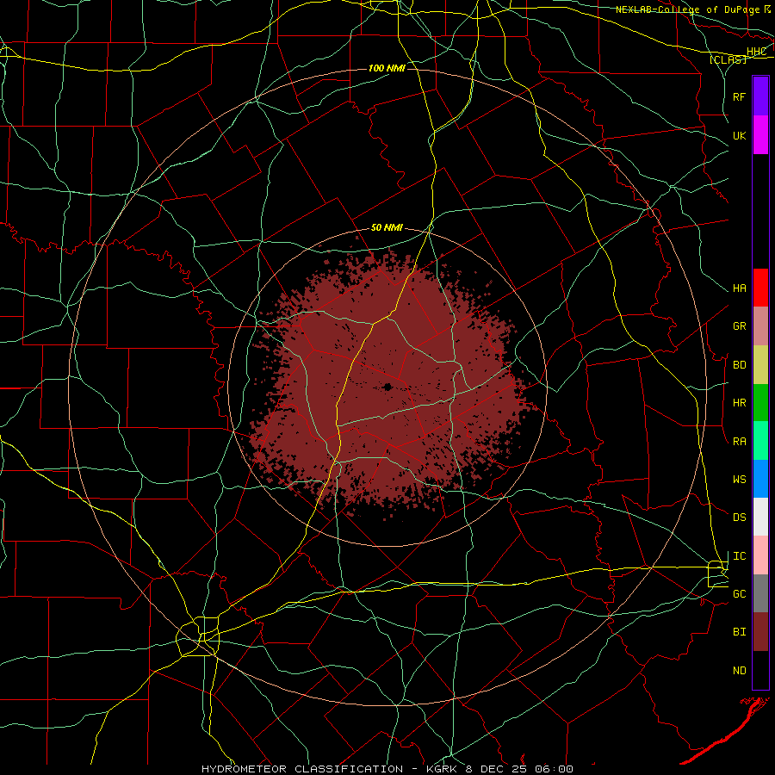Click the '06:00' timestamp text
Image resolution: width=775 pixels, height=775 pixels.
tap(555, 769)
